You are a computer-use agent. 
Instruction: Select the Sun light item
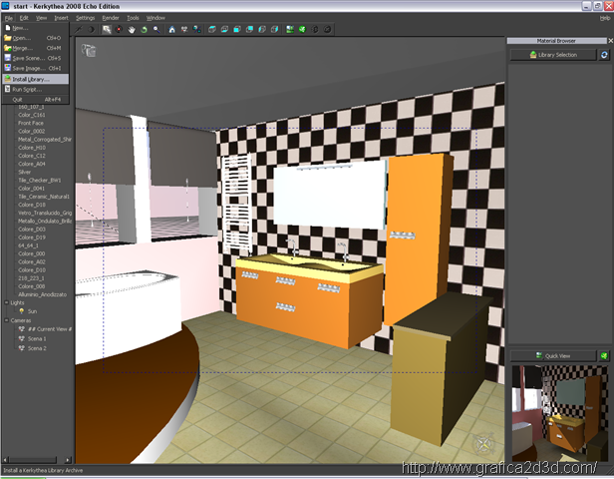[32, 310]
